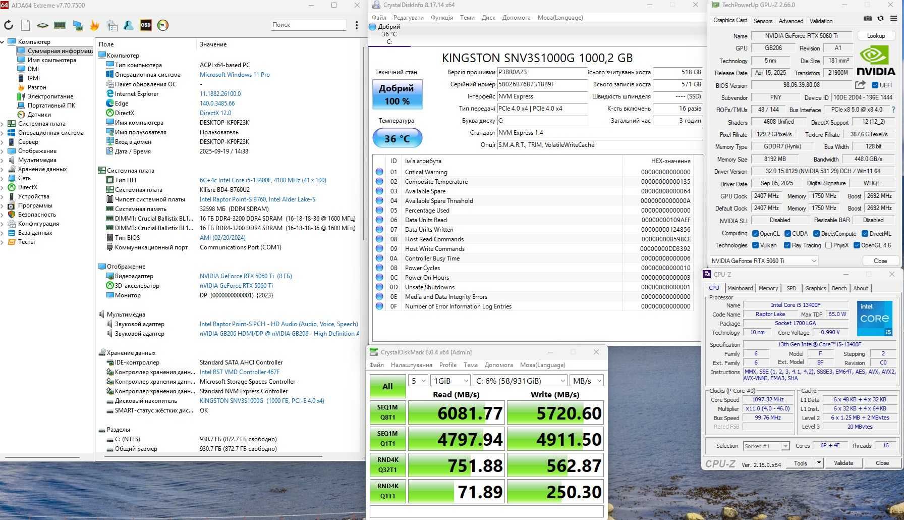Click the CPU chip icon in AIDA64 toolbar

(43, 25)
